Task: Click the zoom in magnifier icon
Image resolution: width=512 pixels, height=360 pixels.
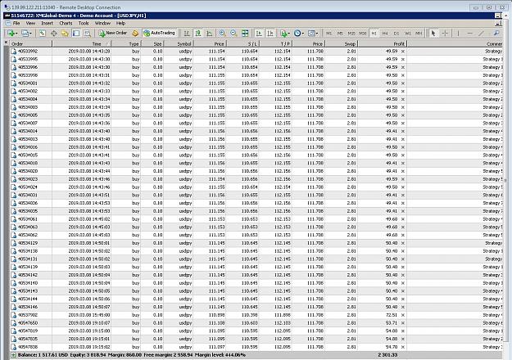Action: (x=222, y=33)
